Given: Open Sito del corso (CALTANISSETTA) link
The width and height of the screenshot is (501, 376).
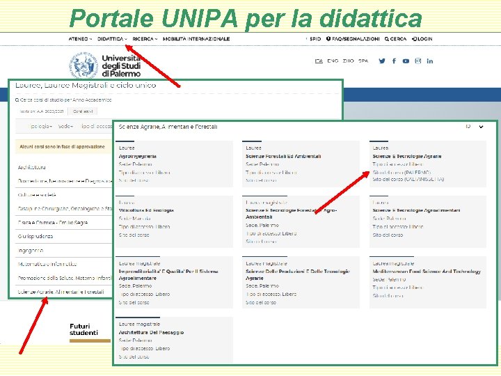Looking at the screenshot, I should [x=408, y=180].
